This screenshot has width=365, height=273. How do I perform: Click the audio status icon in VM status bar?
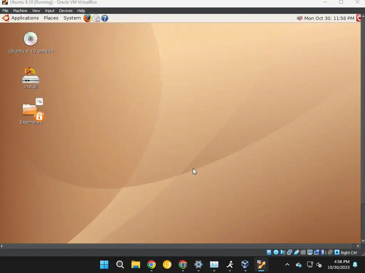(x=283, y=252)
